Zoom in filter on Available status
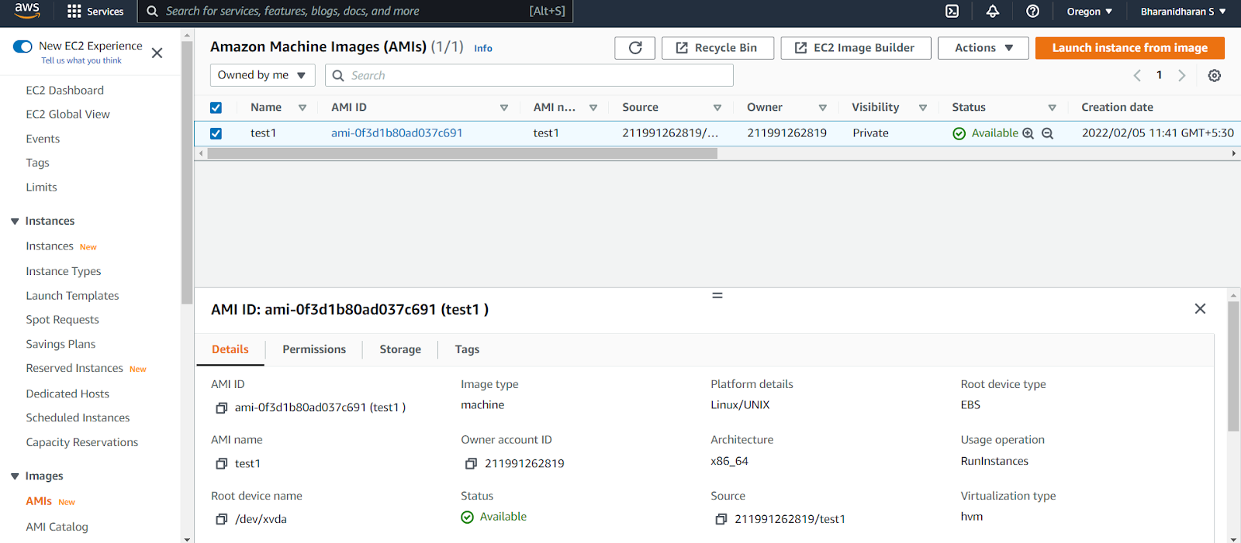Viewport: 1241px width, 543px height. (x=1028, y=133)
